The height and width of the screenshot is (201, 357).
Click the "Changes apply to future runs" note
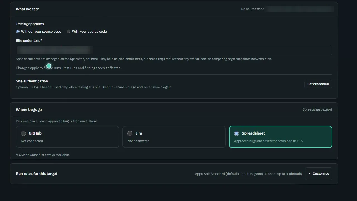69,68
